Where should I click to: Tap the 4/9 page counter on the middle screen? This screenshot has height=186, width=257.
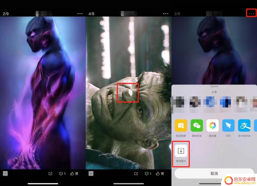coord(91,14)
